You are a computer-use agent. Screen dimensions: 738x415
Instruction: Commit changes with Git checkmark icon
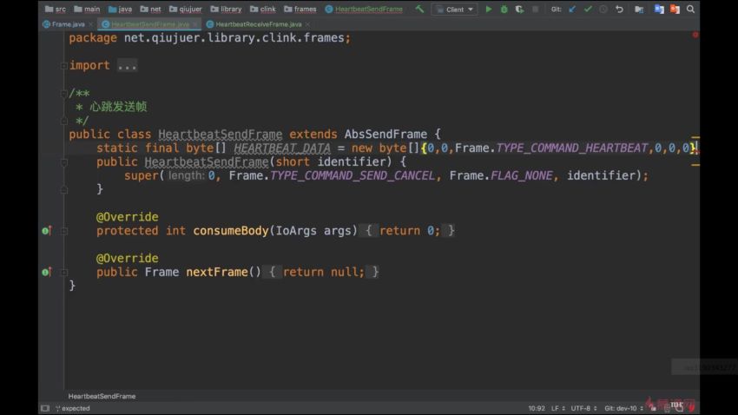[588, 10]
